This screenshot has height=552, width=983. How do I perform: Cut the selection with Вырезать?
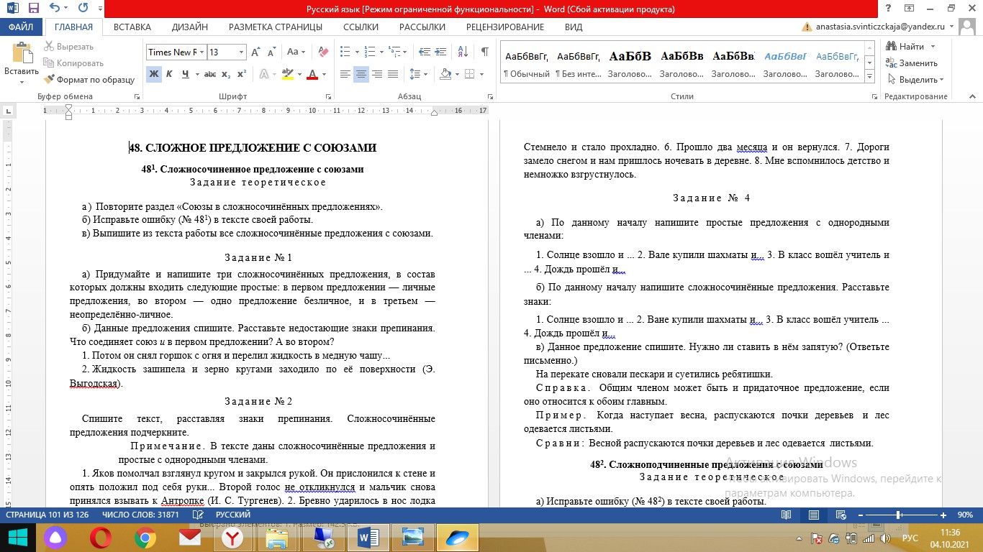point(69,47)
